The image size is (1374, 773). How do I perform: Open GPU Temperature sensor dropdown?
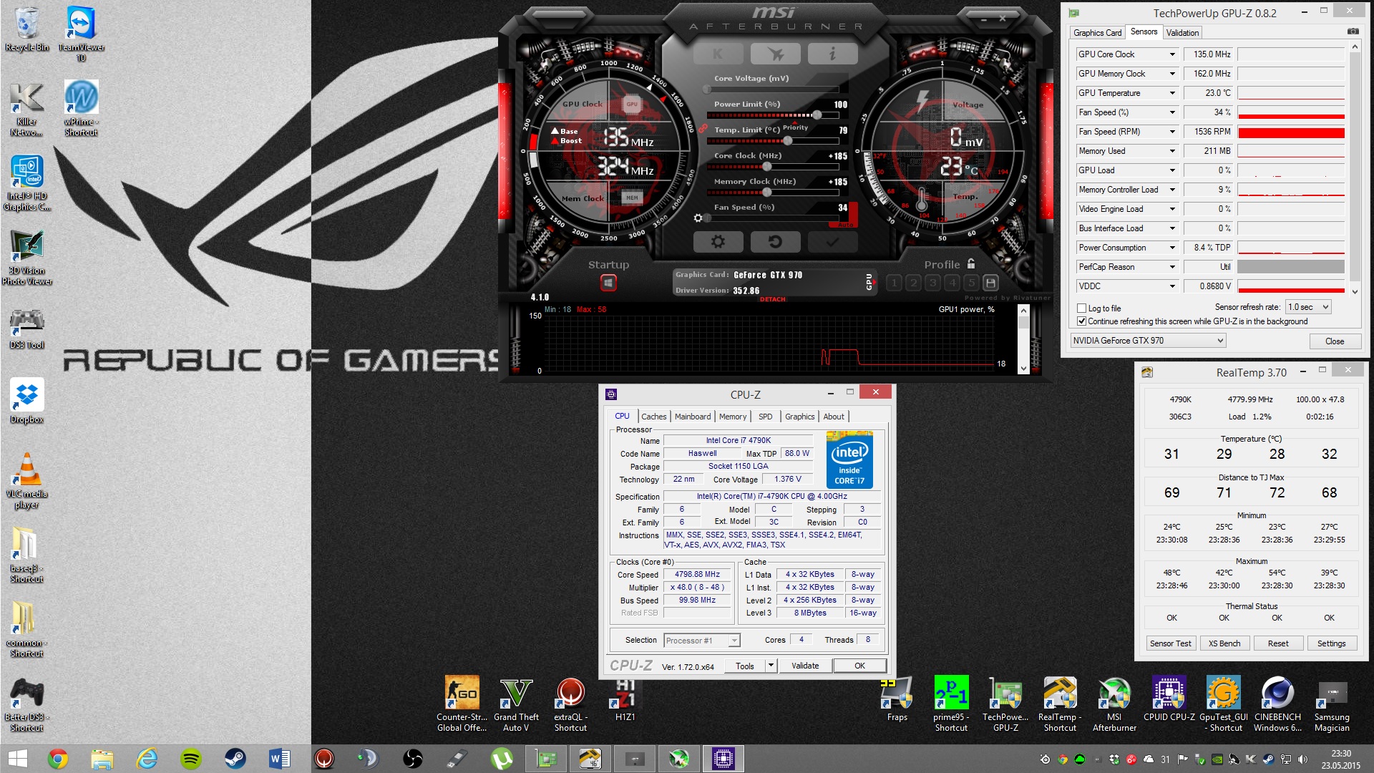point(1172,93)
